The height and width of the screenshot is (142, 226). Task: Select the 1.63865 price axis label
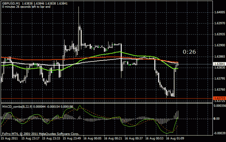tap(219, 57)
